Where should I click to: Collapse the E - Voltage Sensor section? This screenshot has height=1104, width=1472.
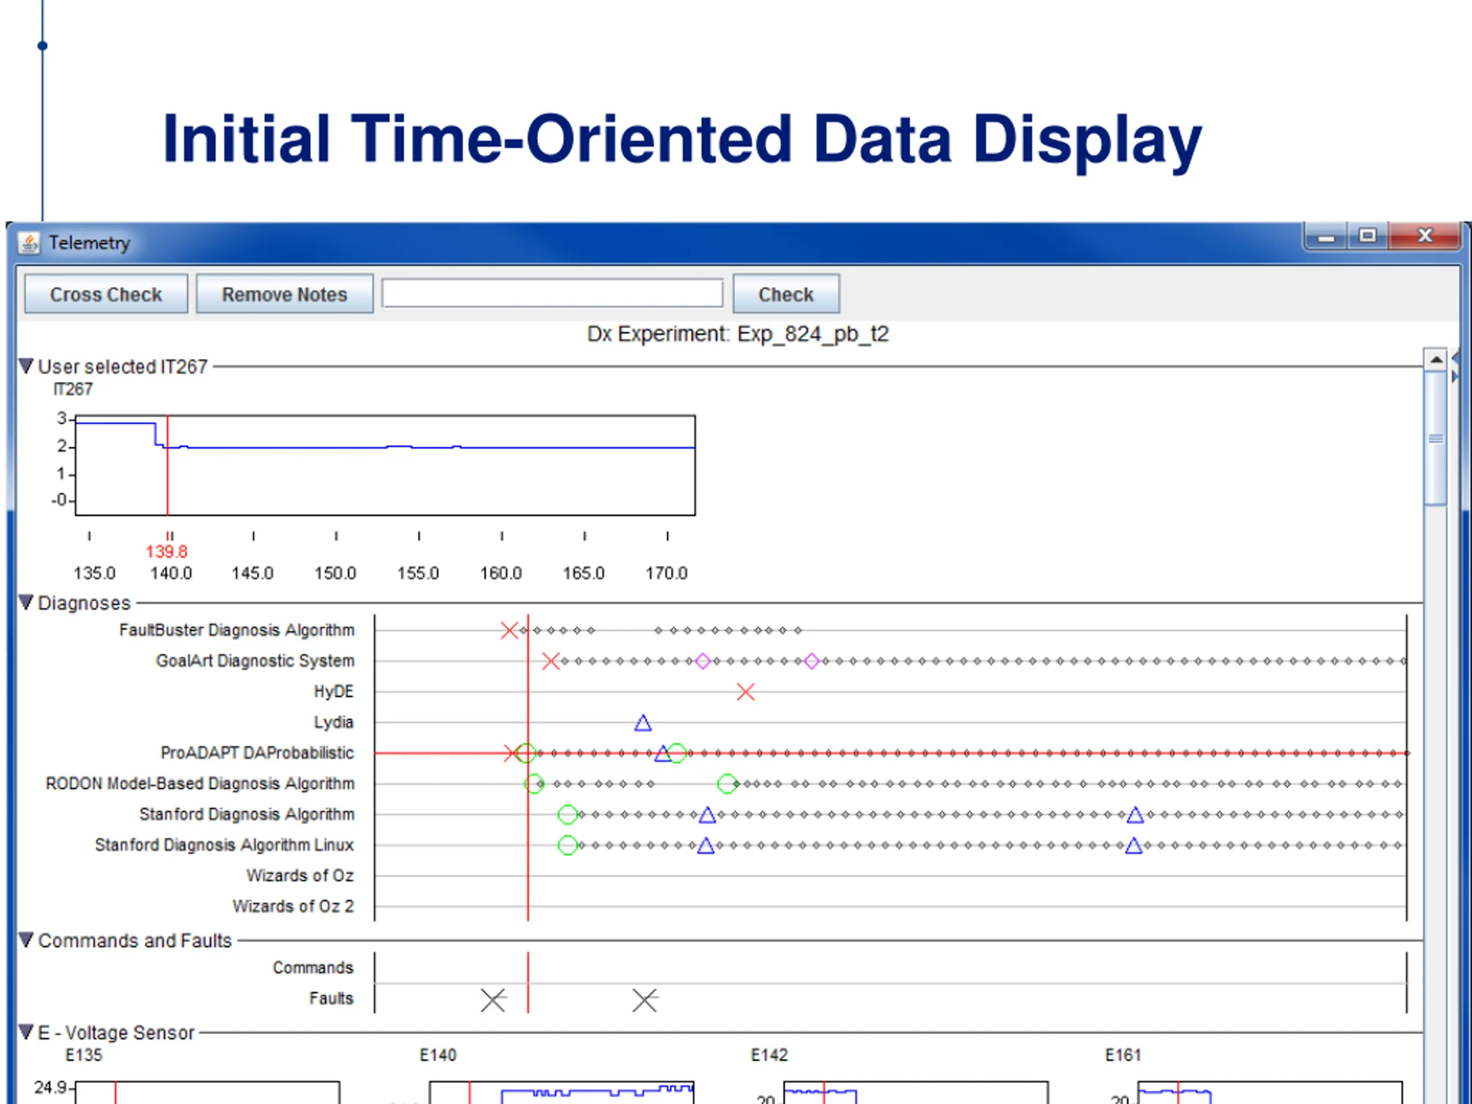26,1032
